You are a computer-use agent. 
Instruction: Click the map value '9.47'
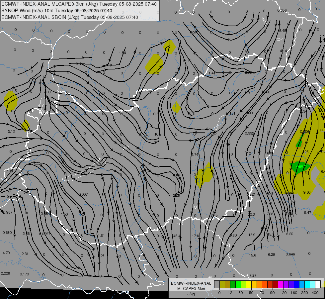coord(307,213)
